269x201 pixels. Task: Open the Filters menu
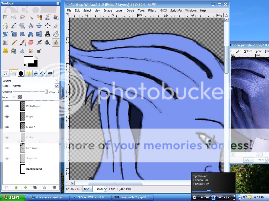point(152,10)
